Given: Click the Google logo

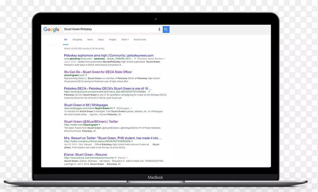Looking at the screenshot, I should click(51, 29).
